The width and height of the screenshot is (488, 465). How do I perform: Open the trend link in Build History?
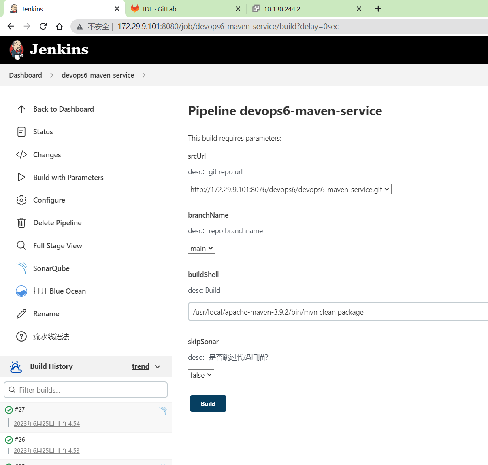[141, 366]
